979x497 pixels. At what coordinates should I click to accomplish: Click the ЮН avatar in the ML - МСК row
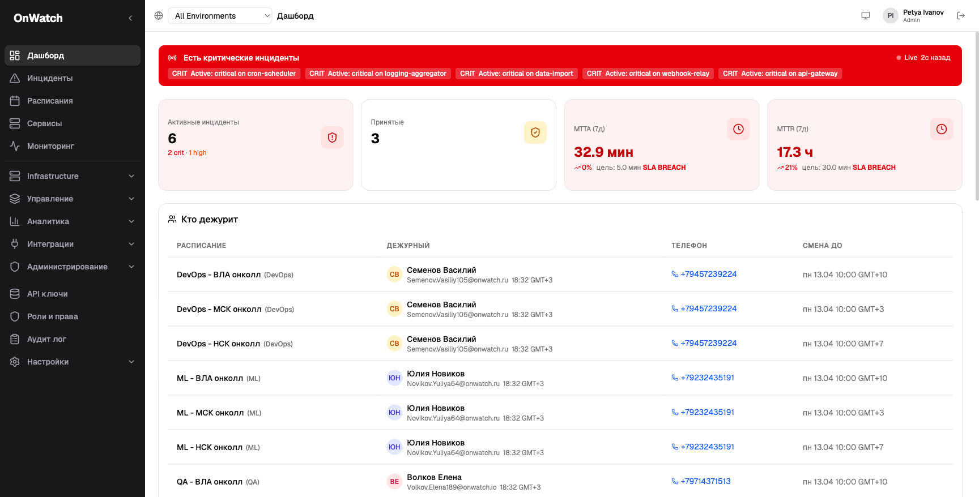[x=394, y=413]
